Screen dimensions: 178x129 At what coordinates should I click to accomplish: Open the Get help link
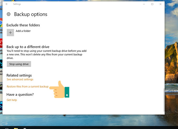[12, 100]
